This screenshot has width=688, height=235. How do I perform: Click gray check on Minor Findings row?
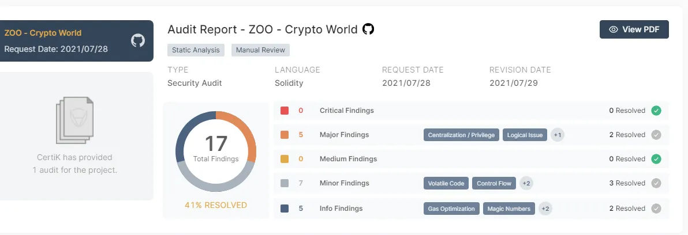656,183
